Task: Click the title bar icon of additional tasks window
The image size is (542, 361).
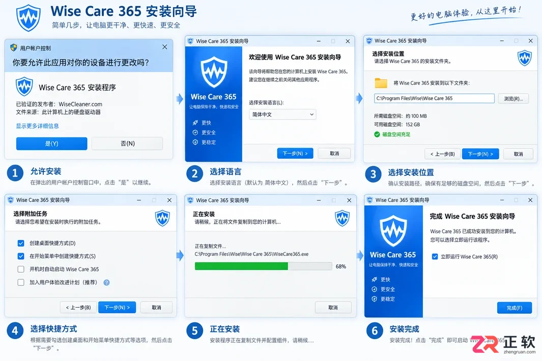Action: pos(10,200)
